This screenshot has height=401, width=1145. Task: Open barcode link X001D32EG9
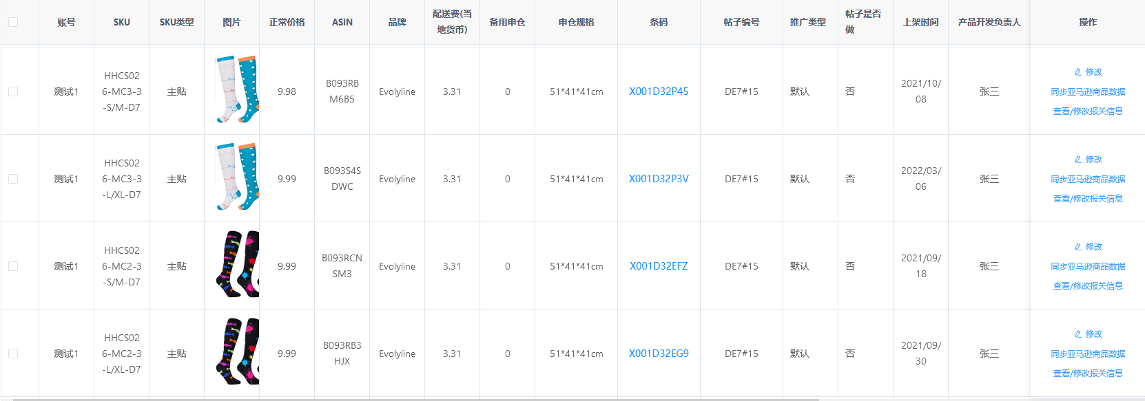coord(659,354)
